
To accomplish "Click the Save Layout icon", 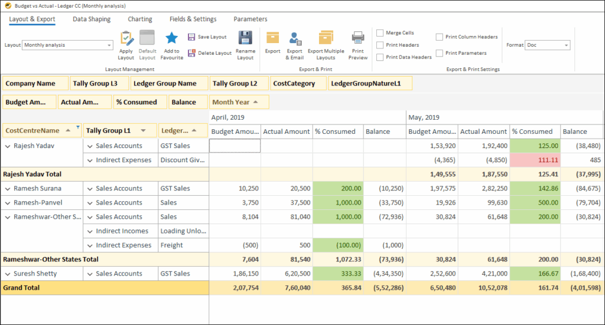I will pyautogui.click(x=191, y=37).
